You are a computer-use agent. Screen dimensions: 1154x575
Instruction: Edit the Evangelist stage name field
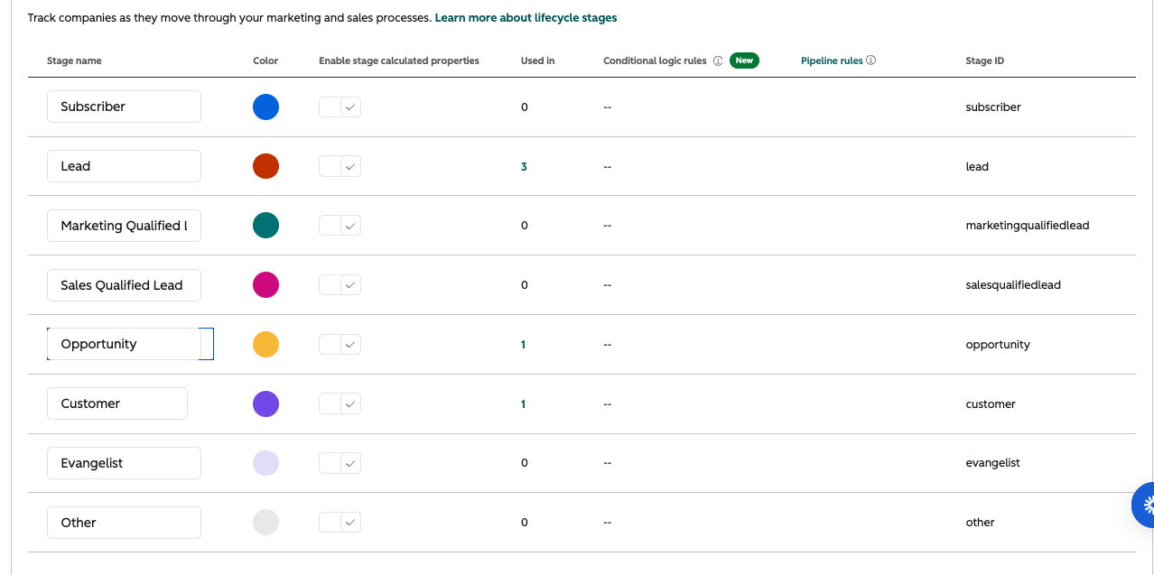pos(124,463)
